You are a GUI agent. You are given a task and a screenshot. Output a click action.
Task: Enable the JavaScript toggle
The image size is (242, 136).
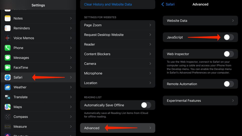[228, 37]
